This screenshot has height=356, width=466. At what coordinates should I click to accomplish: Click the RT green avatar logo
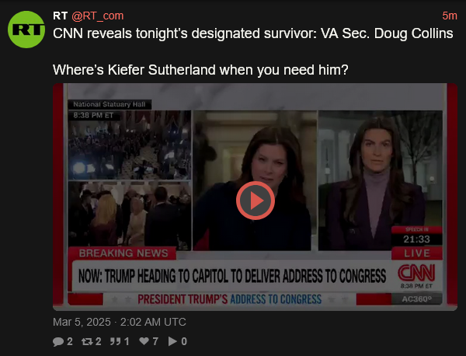(26, 30)
